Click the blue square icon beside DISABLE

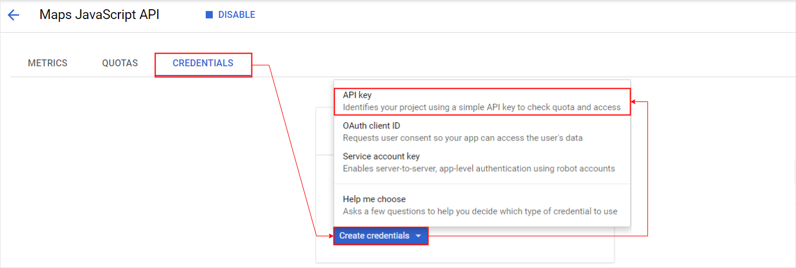(x=209, y=15)
